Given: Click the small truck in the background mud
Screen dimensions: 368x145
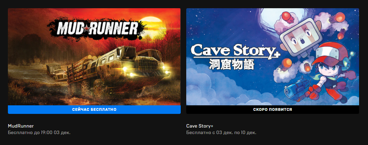Looking at the screenshot, I should [56, 72].
